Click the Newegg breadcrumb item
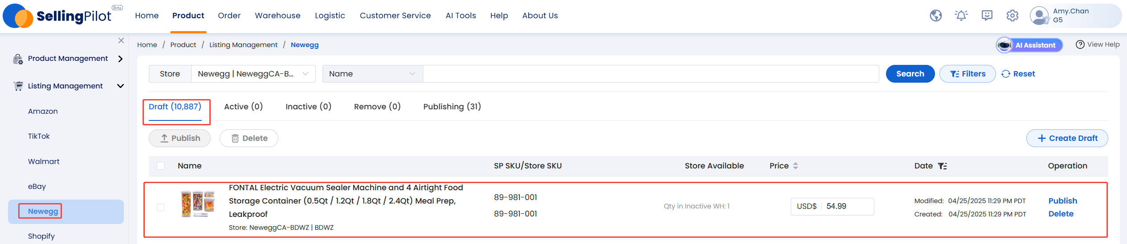This screenshot has width=1127, height=244. [305, 45]
